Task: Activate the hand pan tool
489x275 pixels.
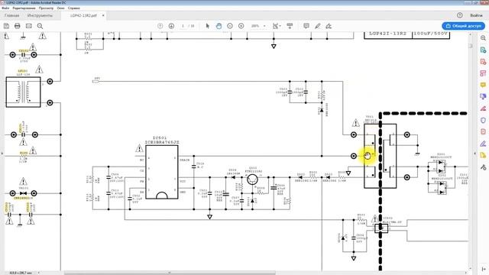Action: [219, 26]
